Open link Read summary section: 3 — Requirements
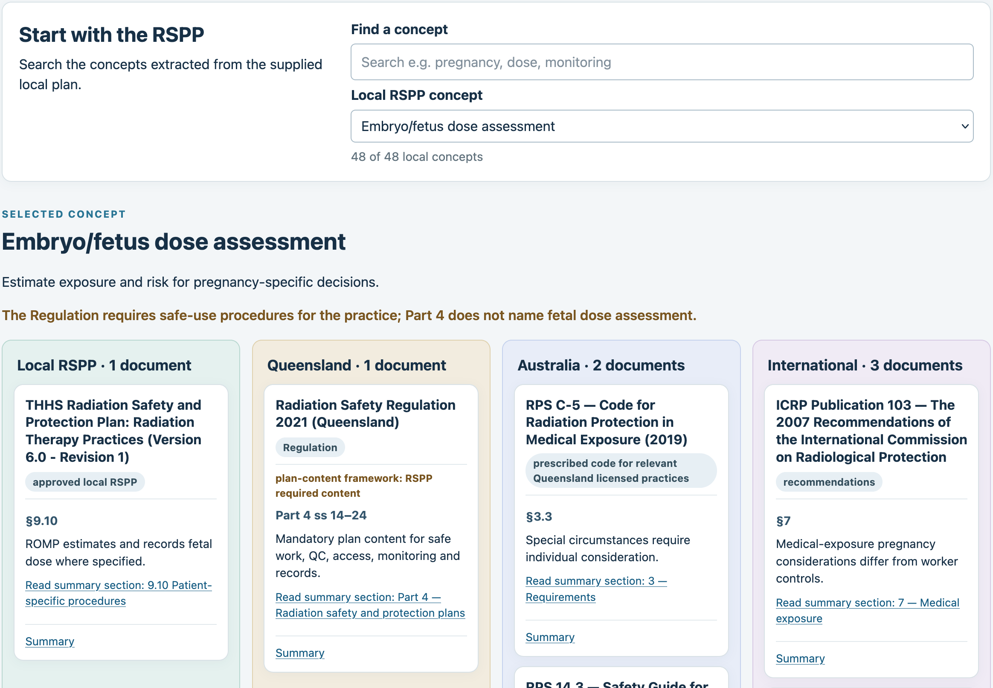This screenshot has height=688, width=993. (x=596, y=589)
